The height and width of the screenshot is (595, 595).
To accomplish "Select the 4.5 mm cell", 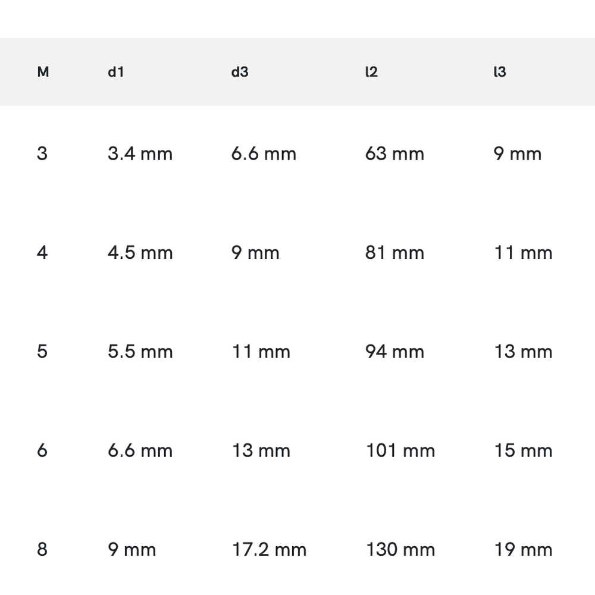I will [140, 253].
